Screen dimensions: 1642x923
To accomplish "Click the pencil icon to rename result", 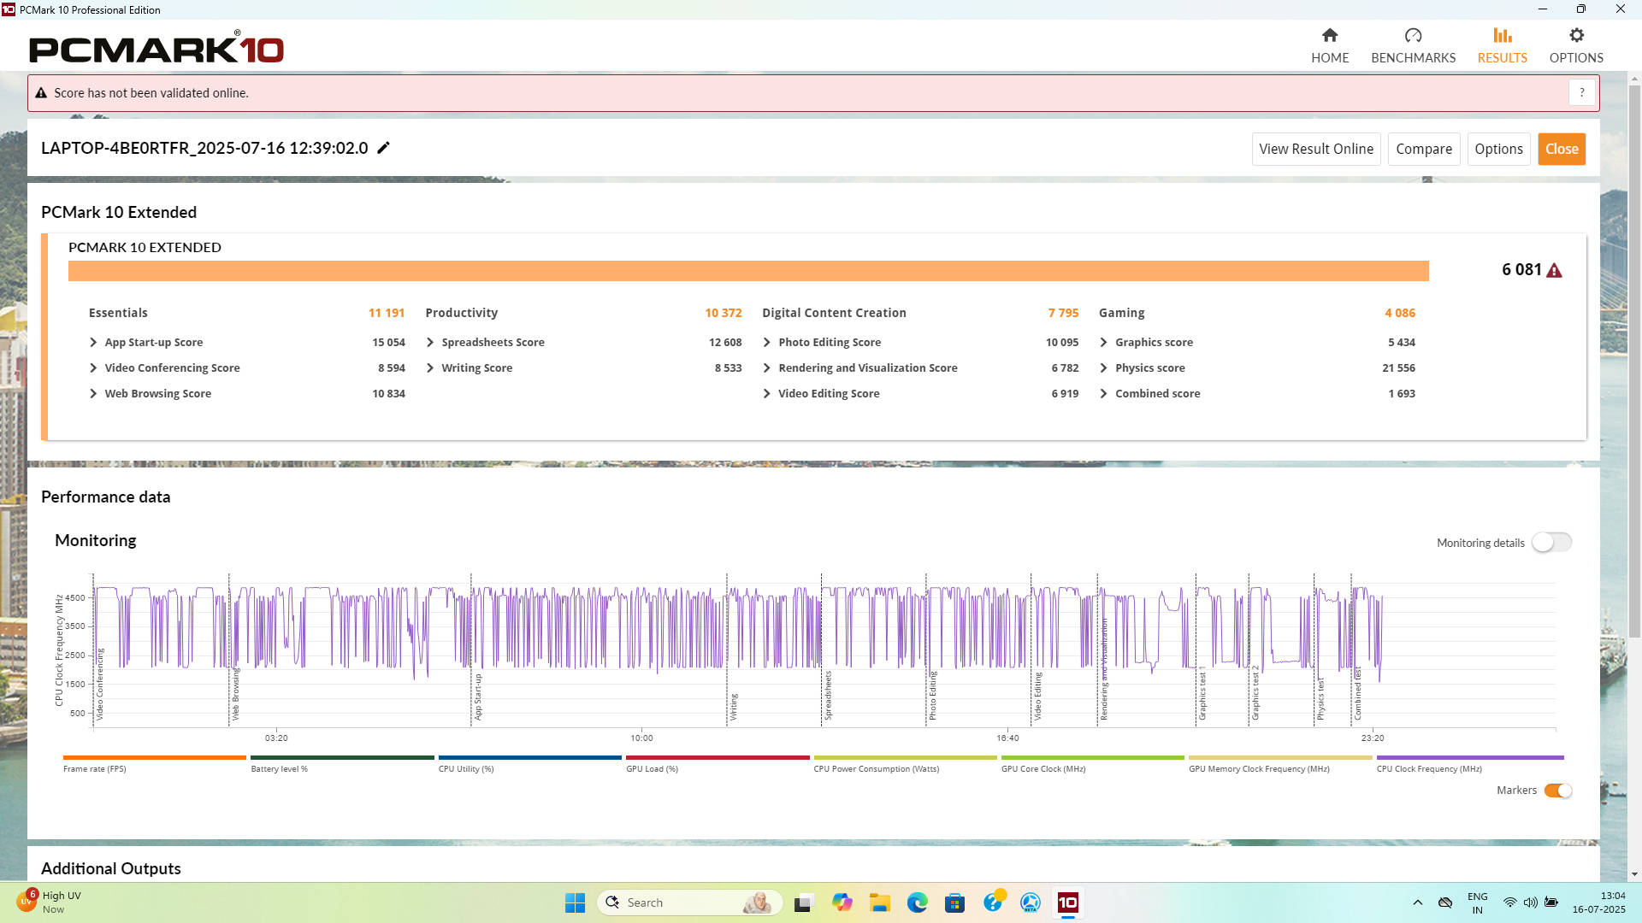I will pos(384,148).
